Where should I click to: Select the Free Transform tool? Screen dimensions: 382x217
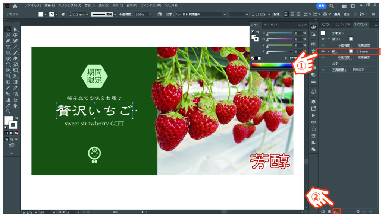tap(15, 70)
